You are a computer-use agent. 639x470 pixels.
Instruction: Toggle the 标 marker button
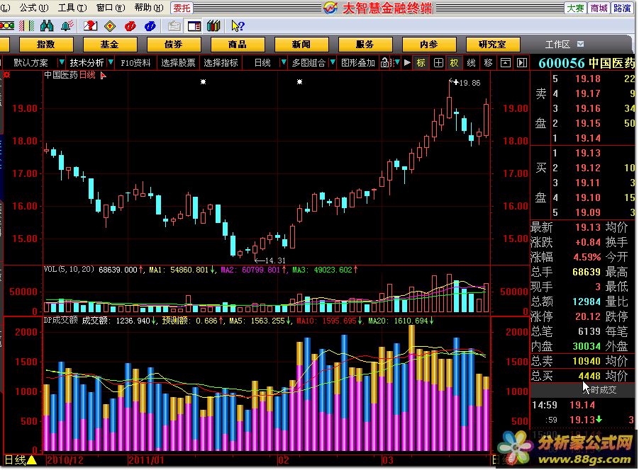click(421, 62)
